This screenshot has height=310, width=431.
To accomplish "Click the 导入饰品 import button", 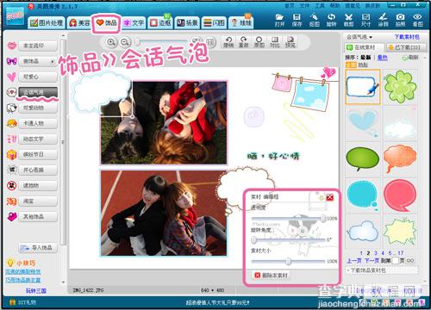I will [x=38, y=247].
